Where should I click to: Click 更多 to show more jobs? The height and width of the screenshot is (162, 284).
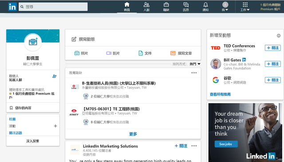[x=133, y=134]
